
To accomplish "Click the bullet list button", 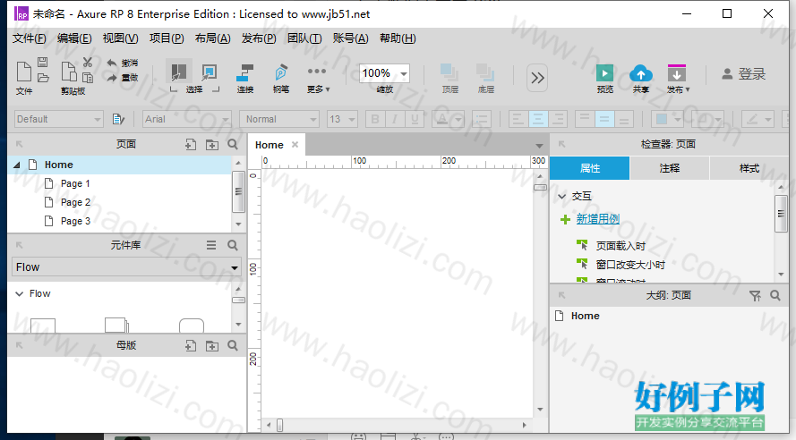I will (482, 119).
